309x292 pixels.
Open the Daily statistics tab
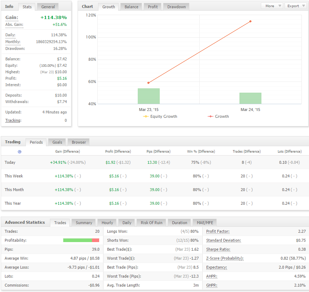pos(127,223)
